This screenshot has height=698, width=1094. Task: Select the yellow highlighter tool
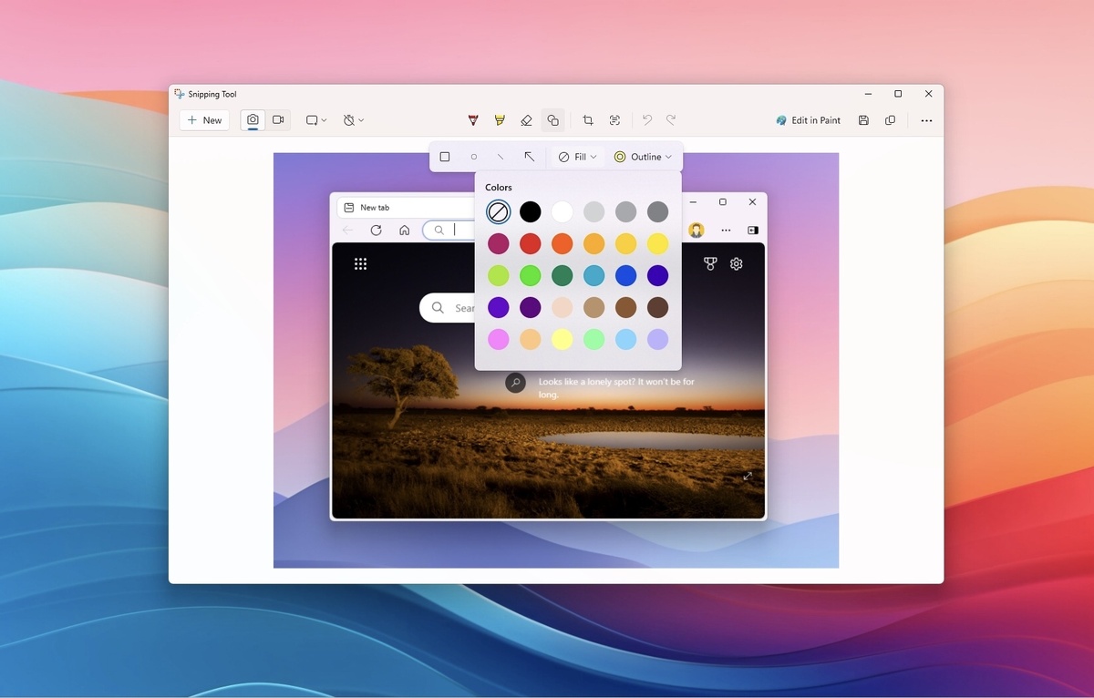500,120
